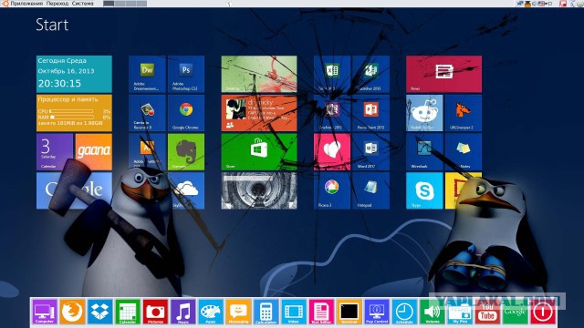Image resolution: width=584 pixels, height=328 pixels.
Task: Open the tunnel photo tile
Action: pos(259,190)
